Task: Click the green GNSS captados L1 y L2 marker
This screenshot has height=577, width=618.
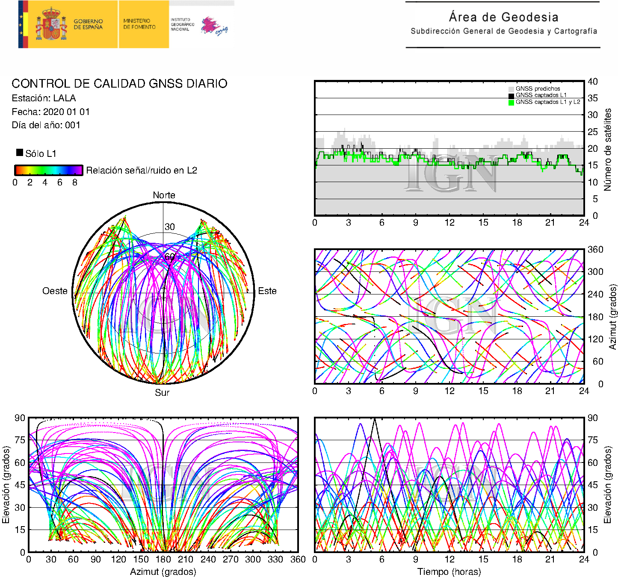Action: tap(511, 102)
